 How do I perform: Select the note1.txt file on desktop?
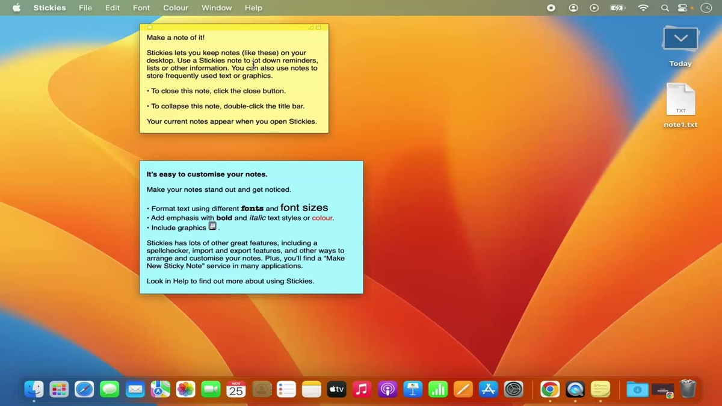tap(680, 99)
